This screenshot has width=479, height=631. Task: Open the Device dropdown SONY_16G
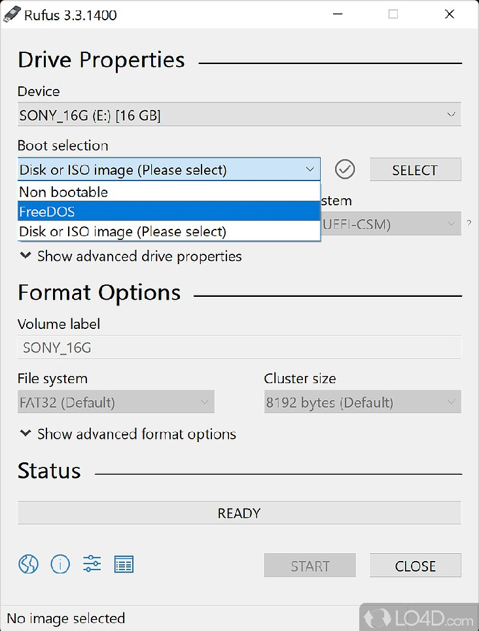239,114
